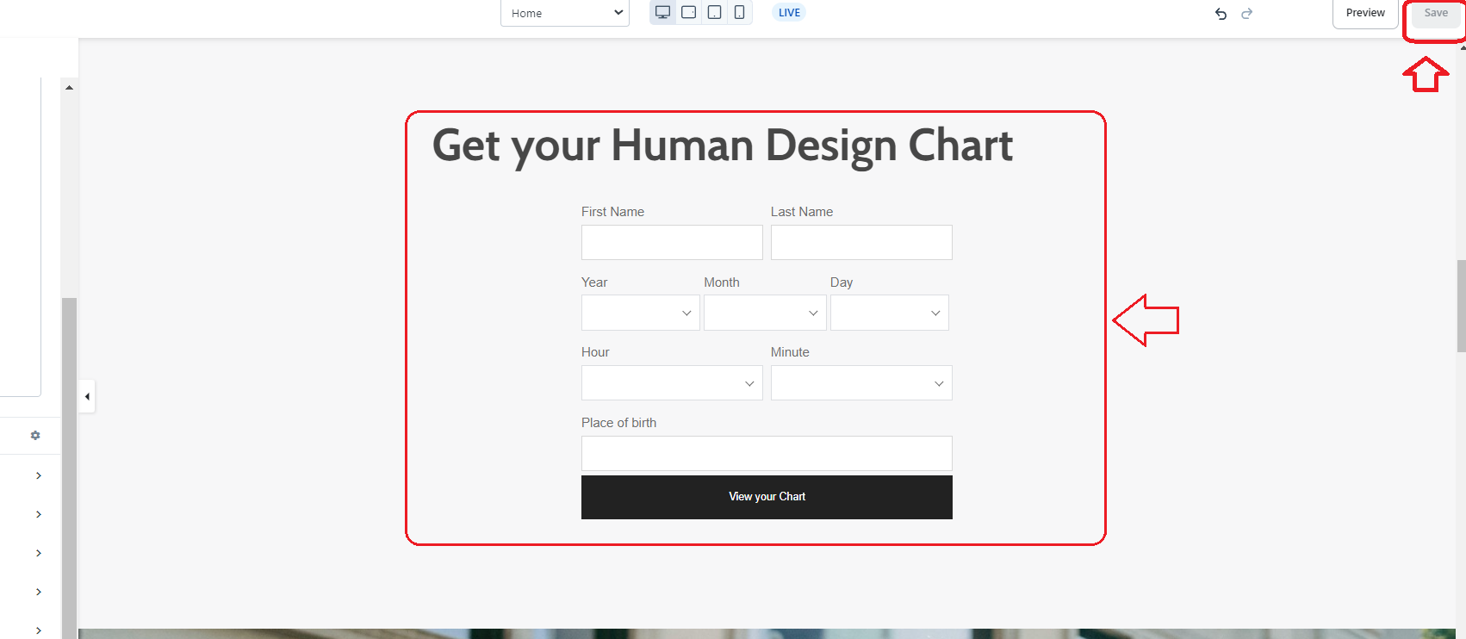The width and height of the screenshot is (1466, 639).
Task: Click the Save button
Action: [1436, 13]
